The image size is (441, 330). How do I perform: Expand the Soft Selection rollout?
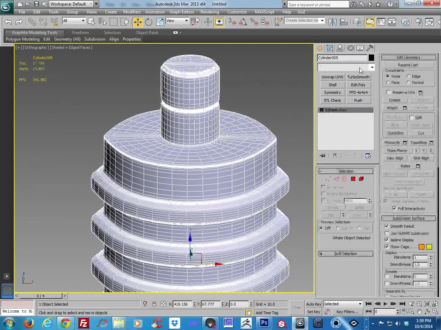click(346, 254)
